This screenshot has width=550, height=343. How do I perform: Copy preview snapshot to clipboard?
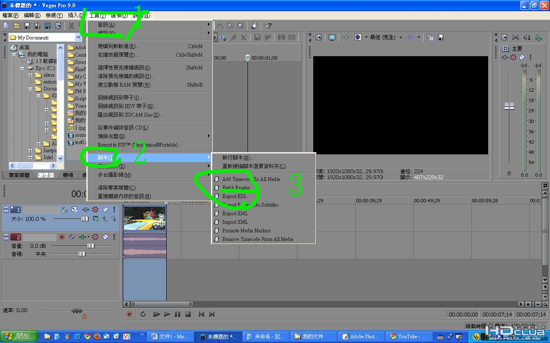click(430, 37)
